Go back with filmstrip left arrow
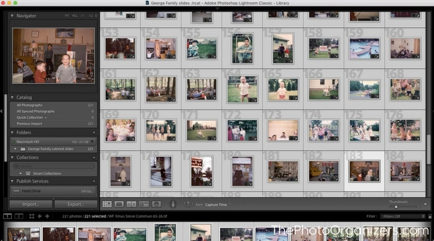This screenshot has width=434, height=241. pyautogui.click(x=40, y=216)
